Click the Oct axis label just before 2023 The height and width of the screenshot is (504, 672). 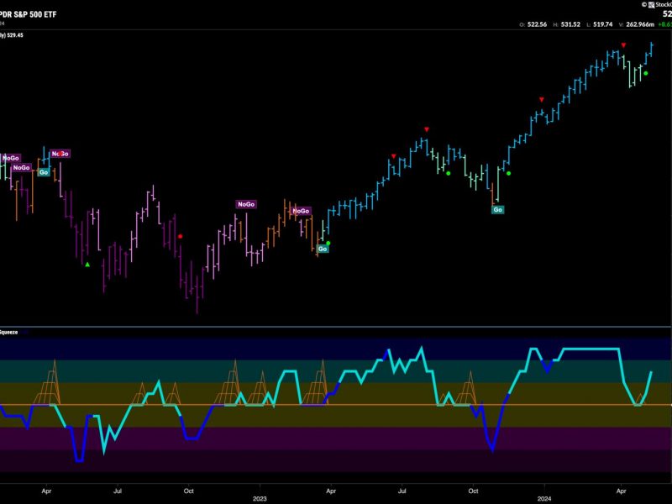tap(188, 491)
